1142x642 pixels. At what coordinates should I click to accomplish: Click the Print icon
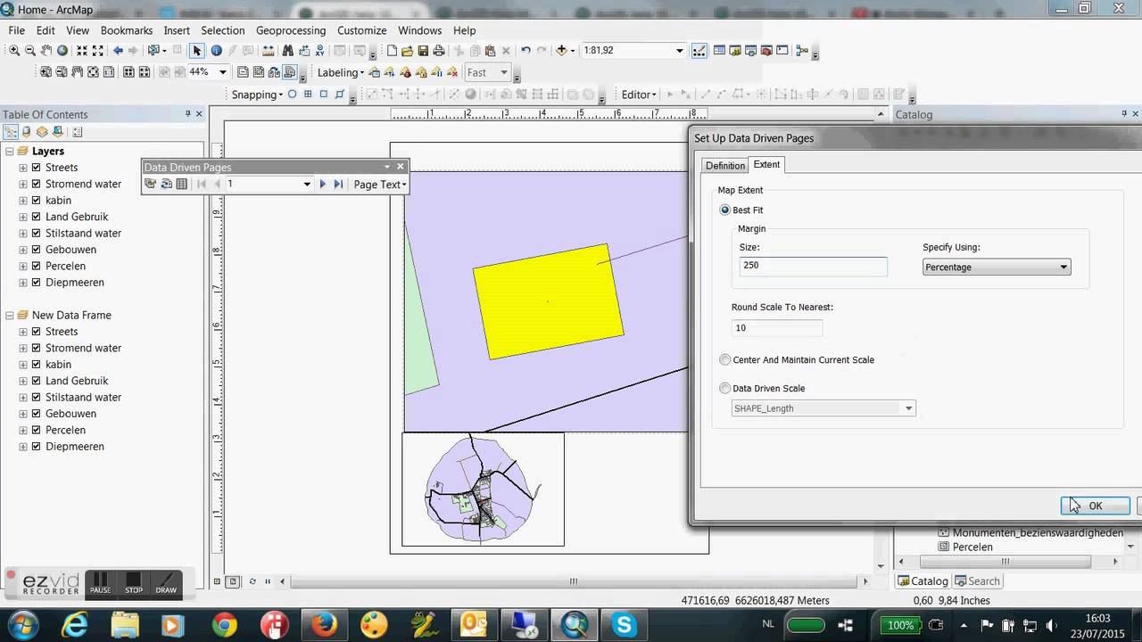439,51
